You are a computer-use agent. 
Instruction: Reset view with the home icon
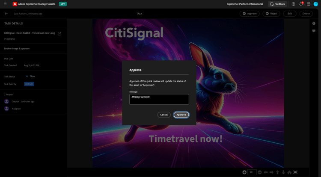coord(289,172)
